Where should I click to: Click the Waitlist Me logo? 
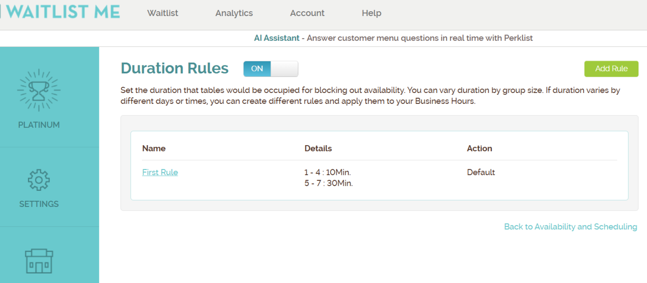[x=60, y=12]
